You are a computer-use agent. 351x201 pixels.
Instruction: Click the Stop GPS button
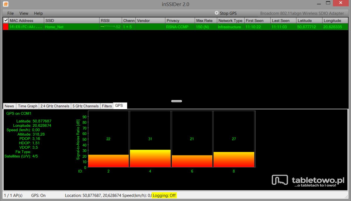point(226,13)
